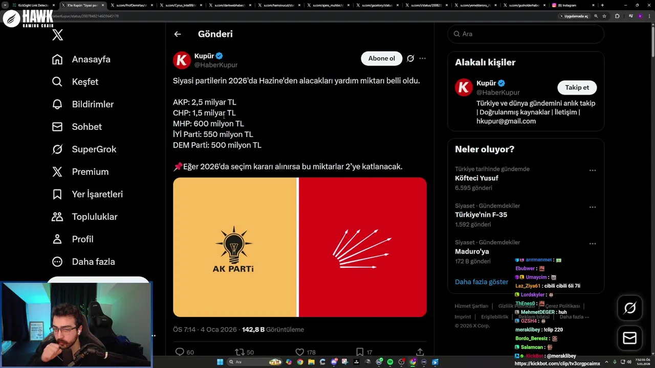Click Uygulamada aç button in address bar

[574, 16]
